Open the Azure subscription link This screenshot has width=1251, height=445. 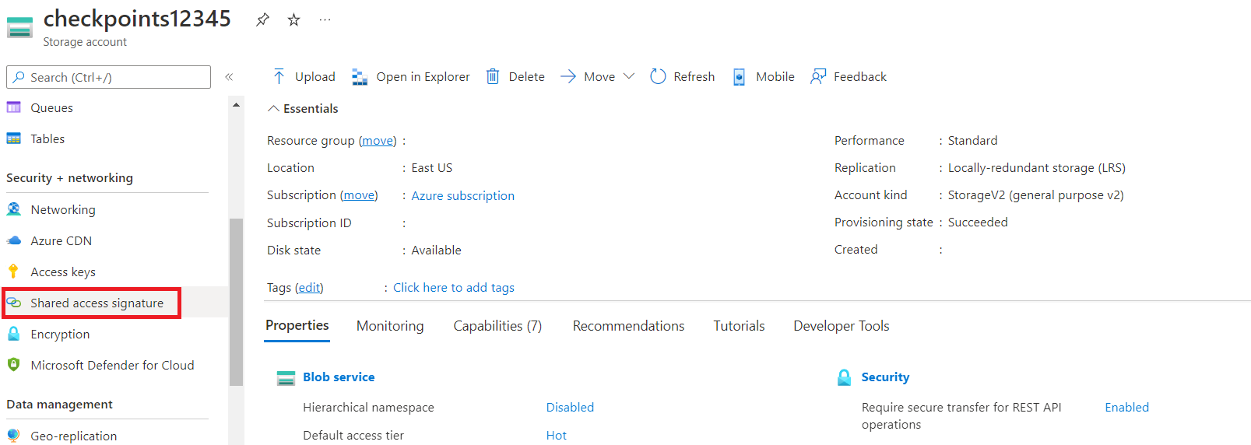point(463,195)
